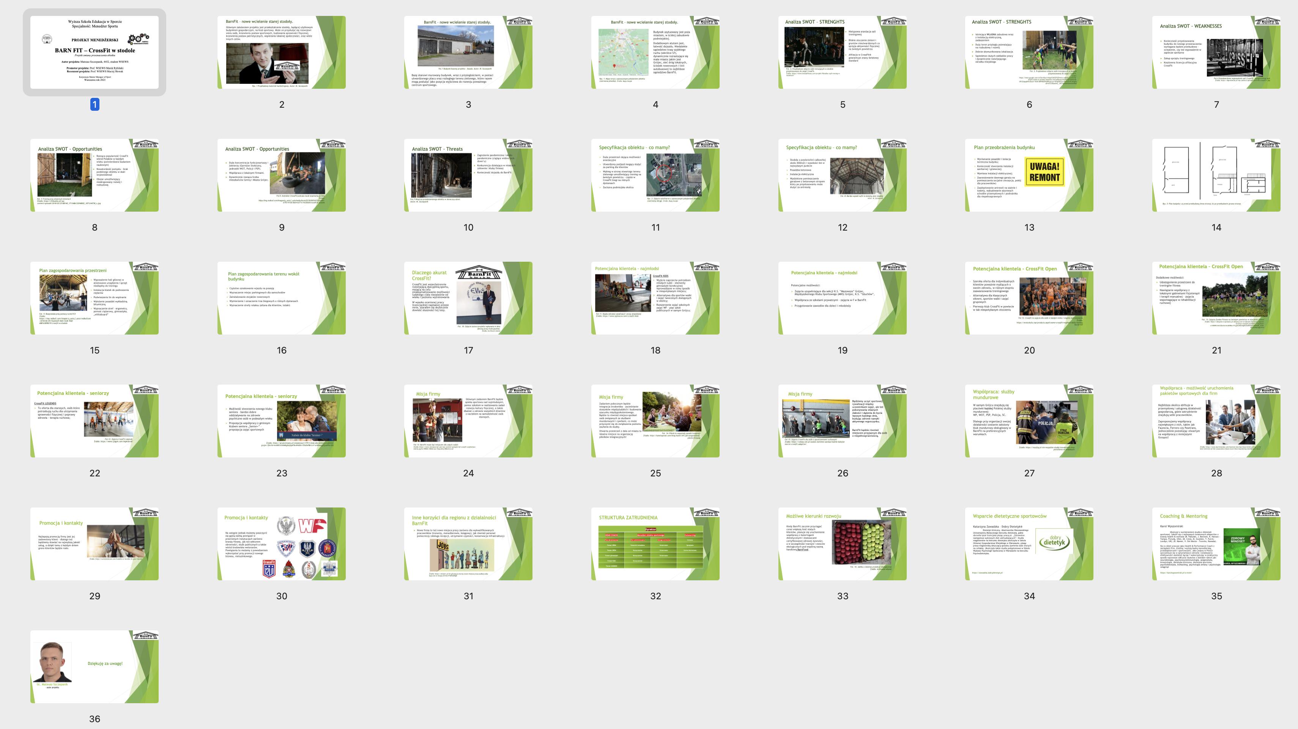Select slide 23 Potencjalna klientela seniorzy

(x=281, y=420)
